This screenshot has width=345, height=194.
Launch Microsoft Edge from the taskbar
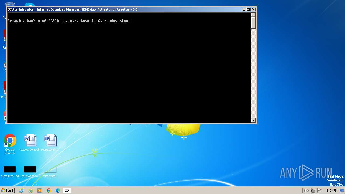[58, 190]
